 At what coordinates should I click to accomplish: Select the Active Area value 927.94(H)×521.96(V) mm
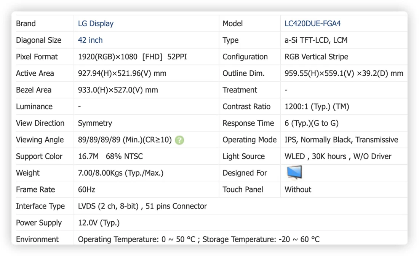tap(122, 73)
